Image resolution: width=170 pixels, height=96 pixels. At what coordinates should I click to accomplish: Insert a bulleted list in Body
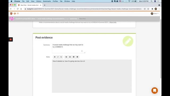coord(66,57)
